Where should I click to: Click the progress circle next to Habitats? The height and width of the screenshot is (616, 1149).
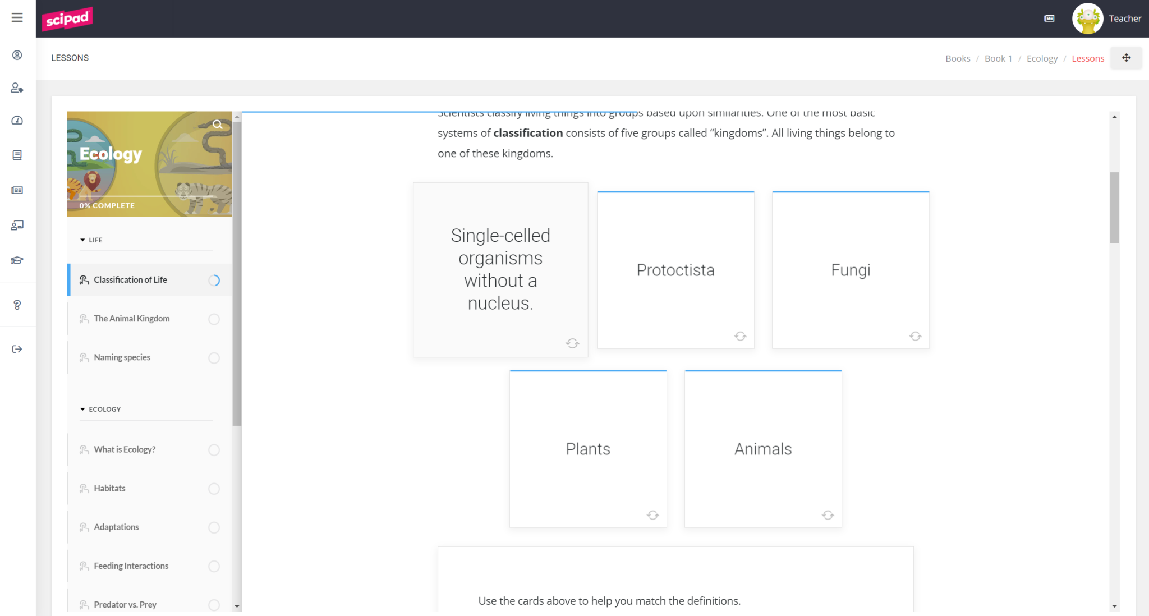(x=214, y=489)
